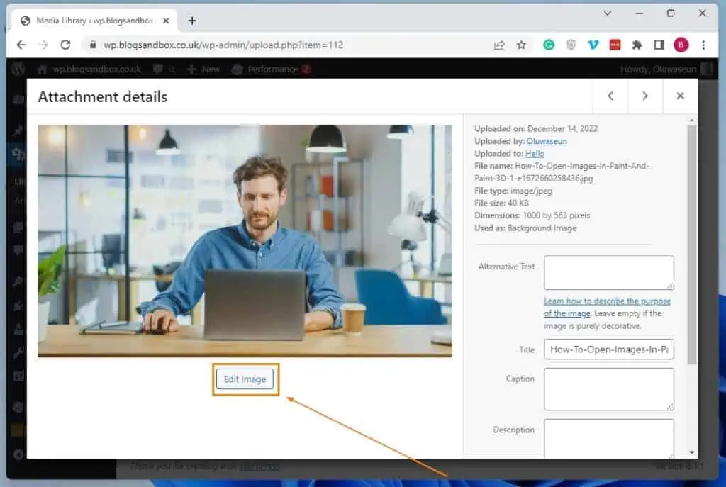The image size is (726, 487).
Task: Open wp.blogsandbox.co.uk site menu
Action: 89,69
